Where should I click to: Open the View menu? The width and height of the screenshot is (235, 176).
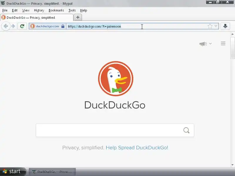[26, 10]
